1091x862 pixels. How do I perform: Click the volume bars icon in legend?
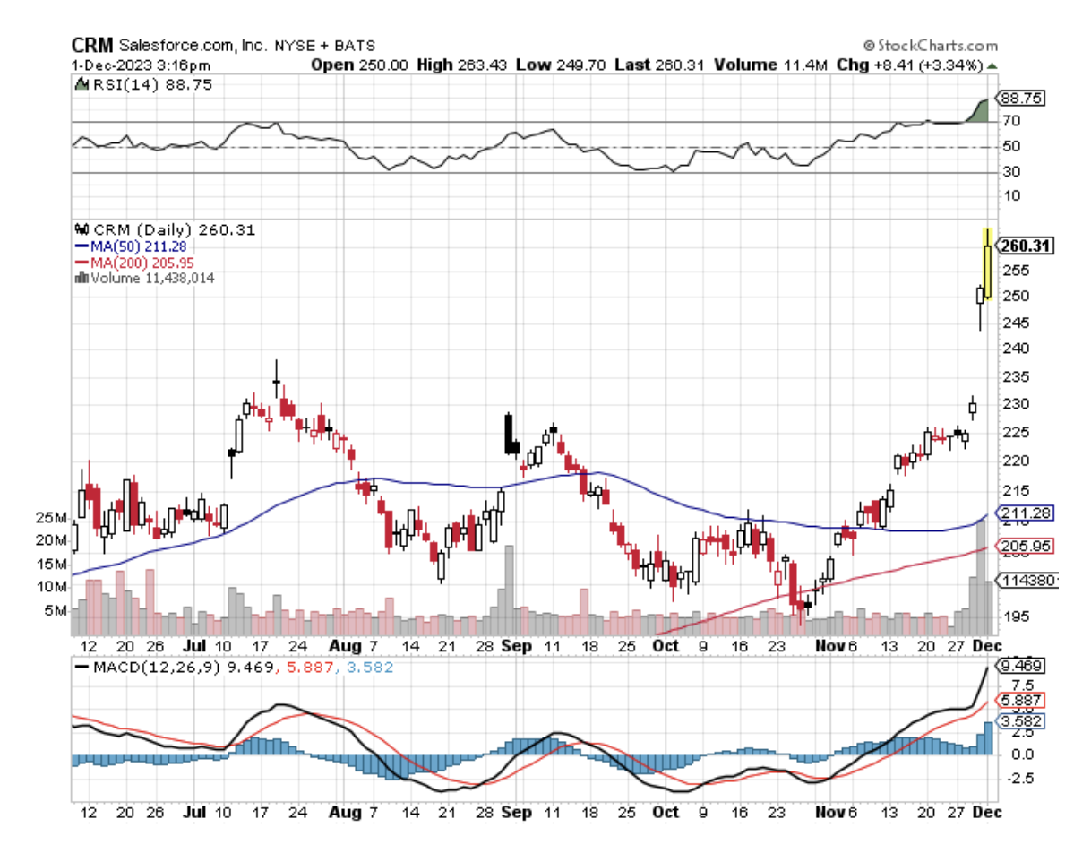(x=82, y=279)
